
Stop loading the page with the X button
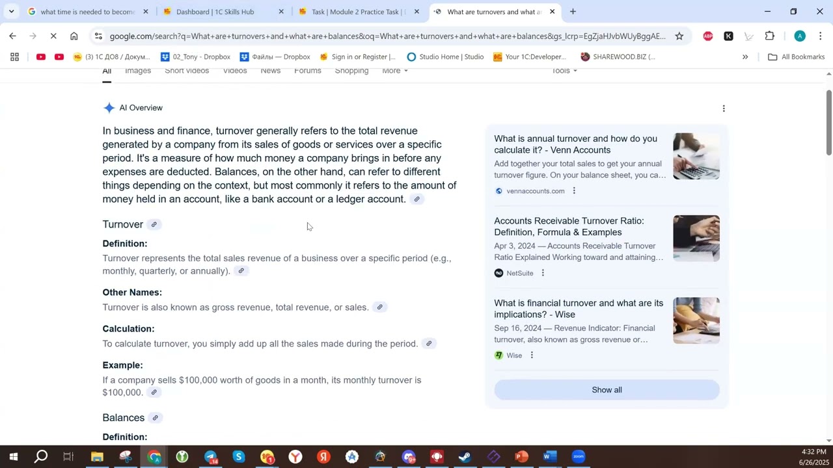click(x=53, y=36)
